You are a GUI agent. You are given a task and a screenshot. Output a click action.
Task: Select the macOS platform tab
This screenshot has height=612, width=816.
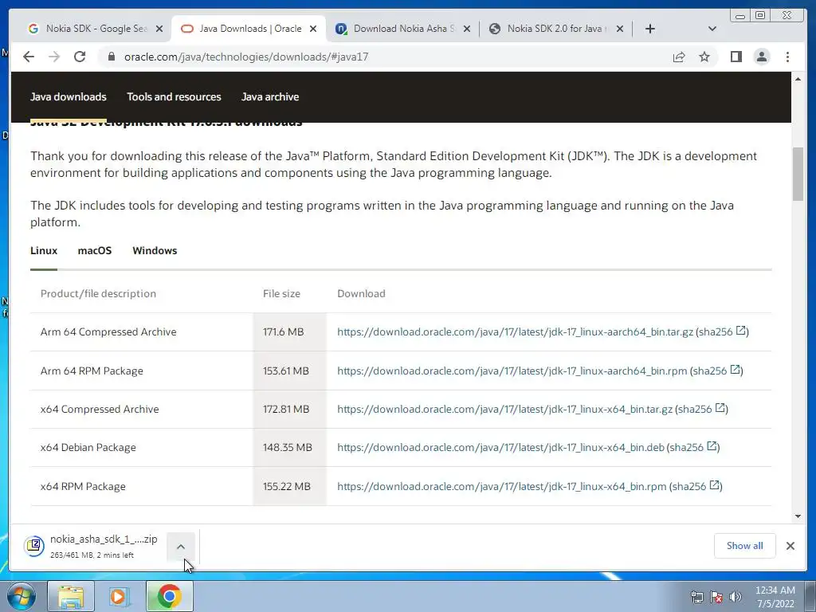(95, 250)
